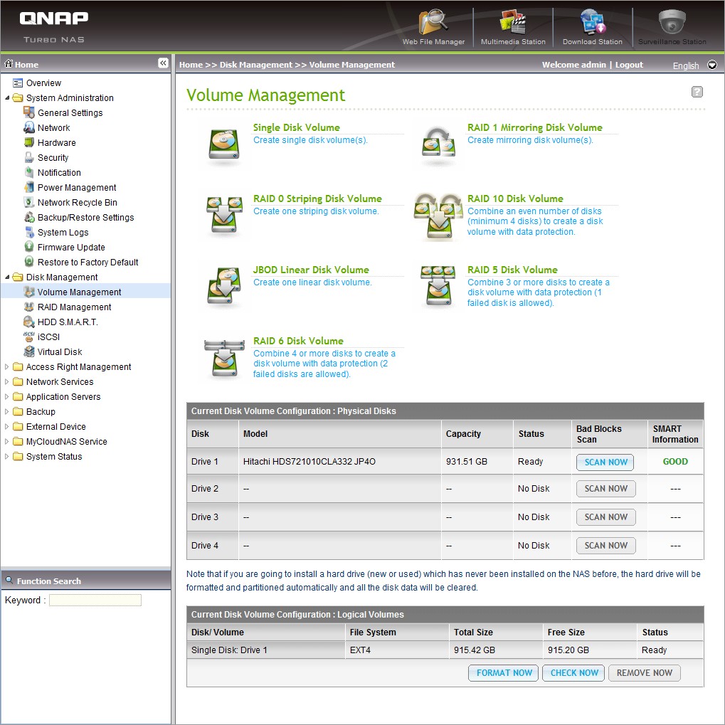Collapse the System Administration tree folder
This screenshot has height=725, width=725.
[8, 98]
